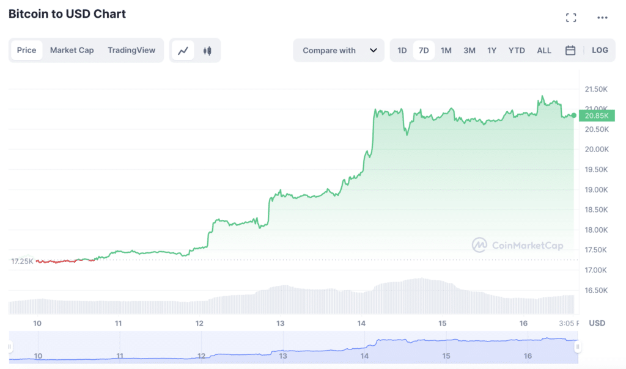
Task: Choose the 1Y time range
Action: coord(492,51)
